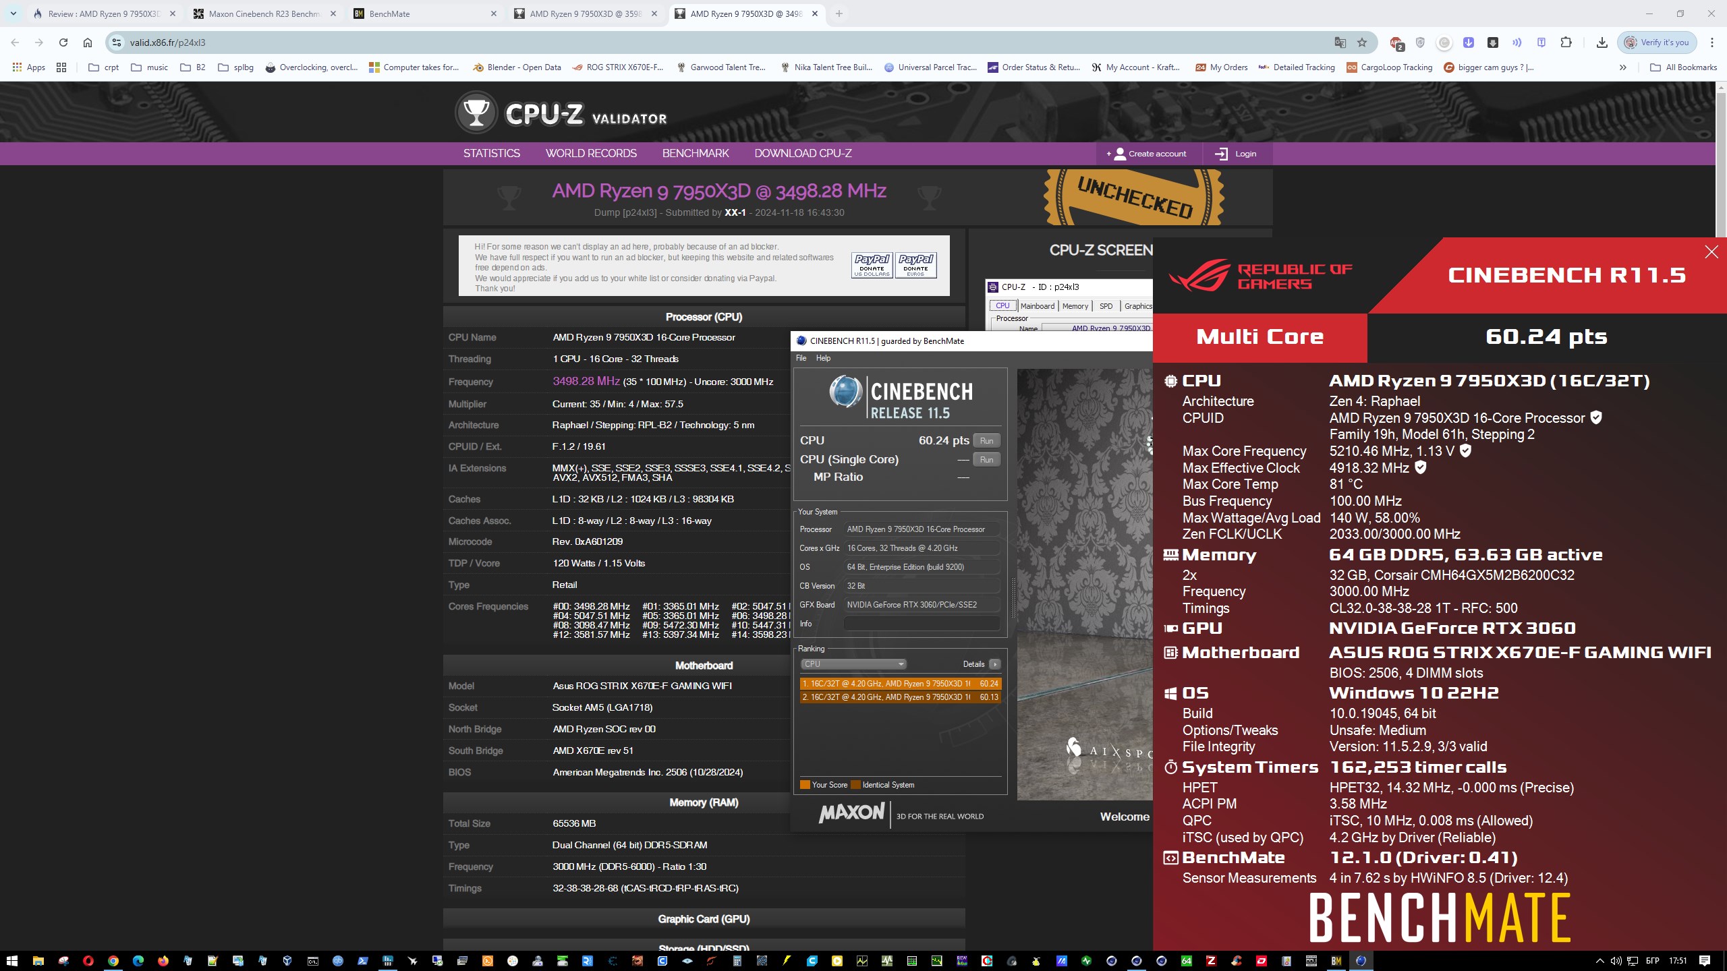
Task: Open the BENCHMARK nav item
Action: [x=696, y=154]
